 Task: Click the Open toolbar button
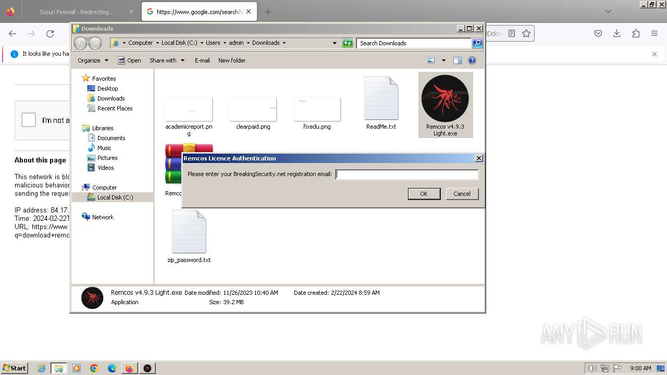point(129,60)
